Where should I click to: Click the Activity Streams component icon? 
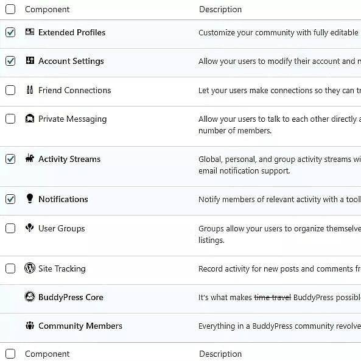(x=30, y=158)
